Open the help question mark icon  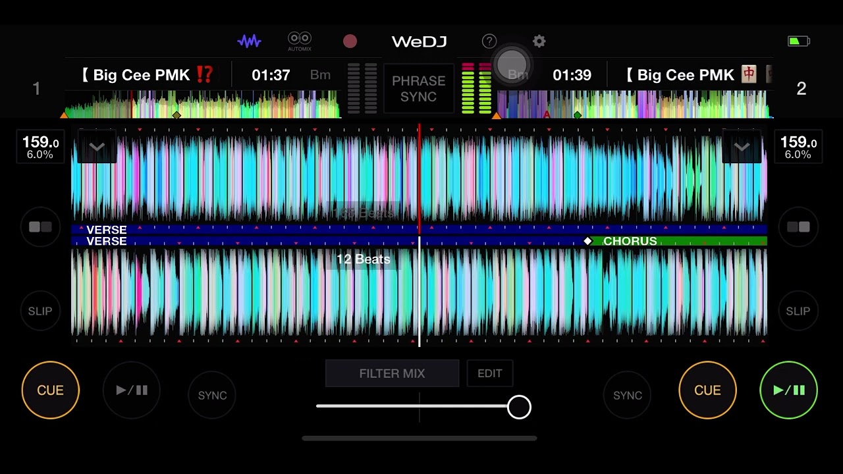pyautogui.click(x=489, y=41)
